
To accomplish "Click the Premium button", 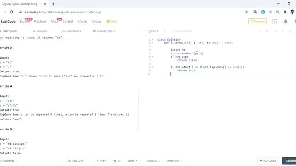I will tap(258, 22).
